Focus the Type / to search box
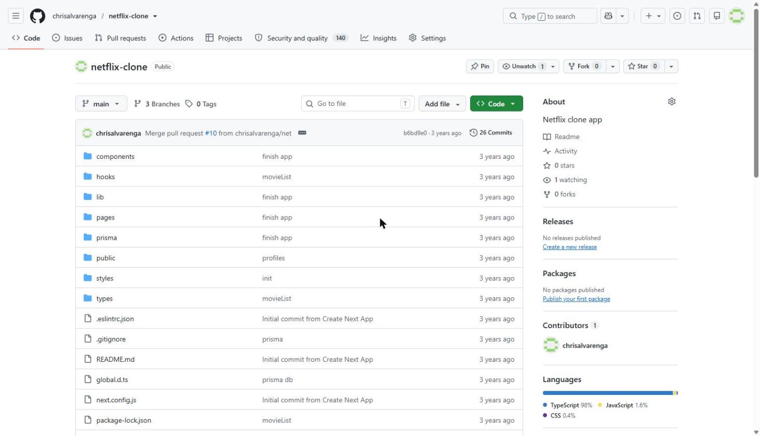The width and height of the screenshot is (760, 436). (x=550, y=16)
